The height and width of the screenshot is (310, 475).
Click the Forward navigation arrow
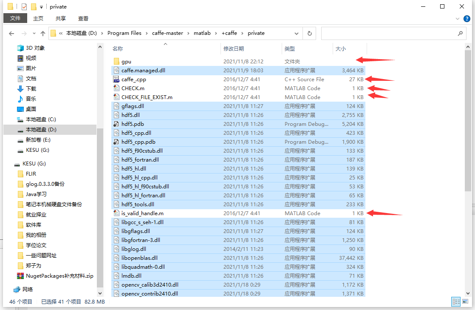tap(24, 33)
